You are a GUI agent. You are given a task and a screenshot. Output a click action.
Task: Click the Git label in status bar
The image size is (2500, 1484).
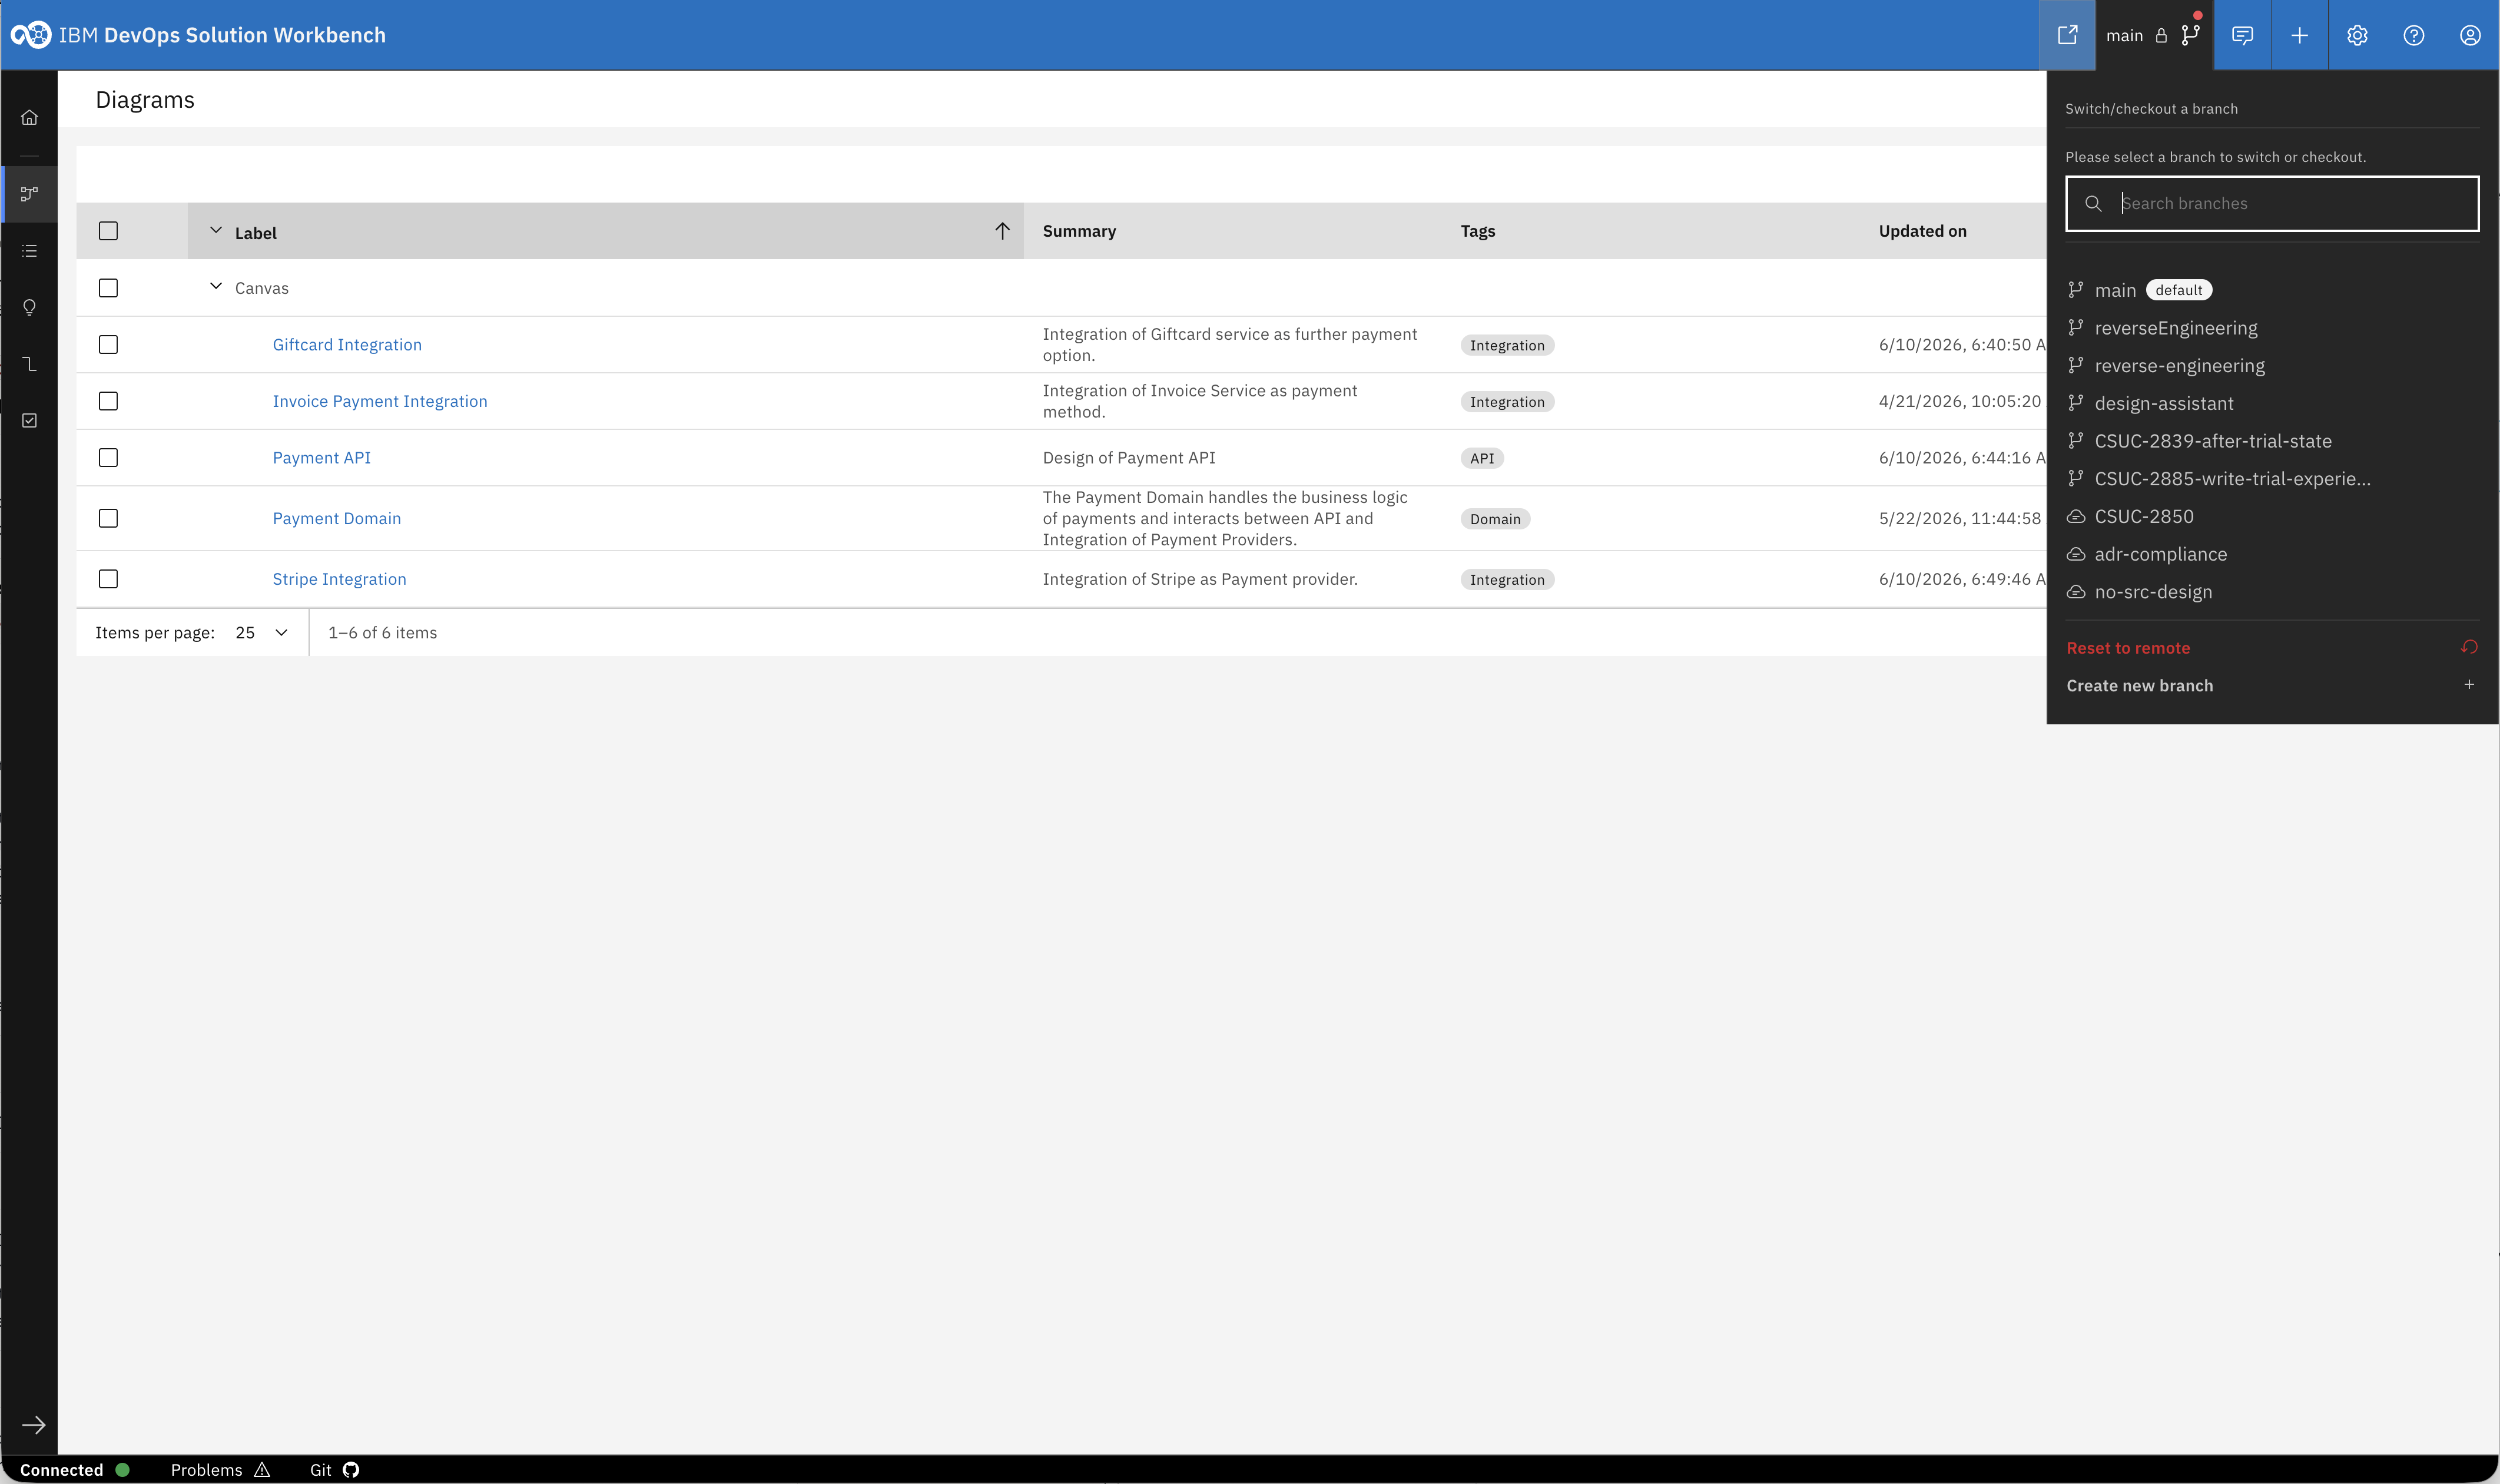320,1469
